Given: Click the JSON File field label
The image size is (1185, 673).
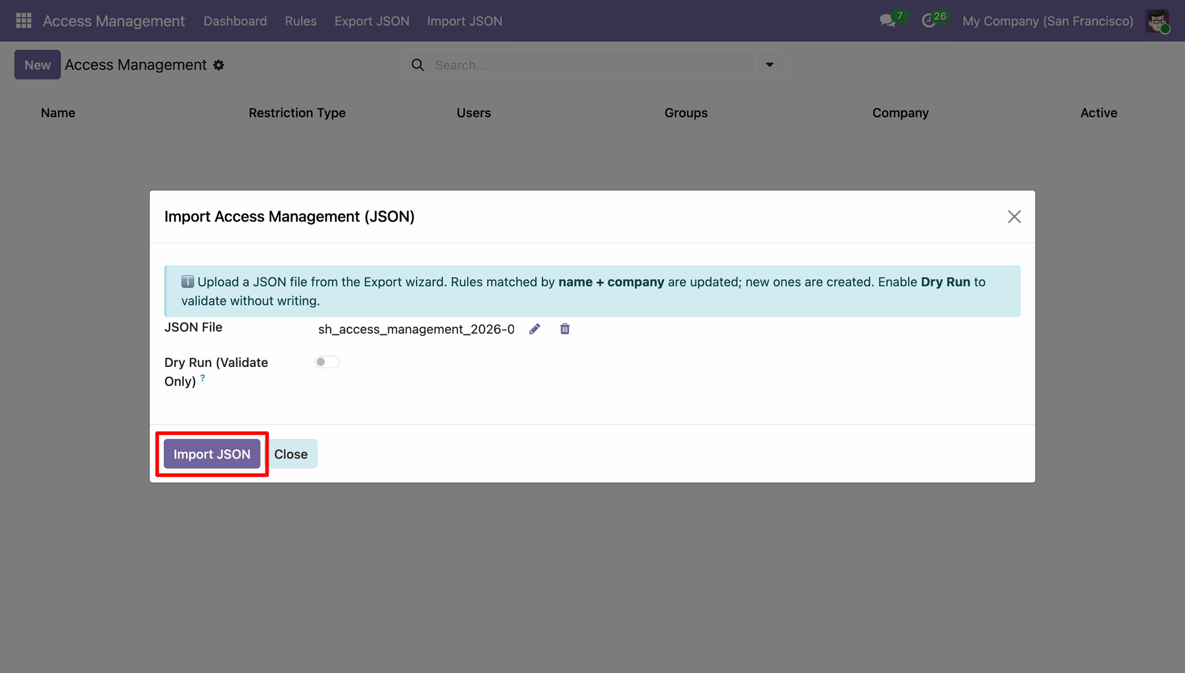Looking at the screenshot, I should (x=193, y=327).
